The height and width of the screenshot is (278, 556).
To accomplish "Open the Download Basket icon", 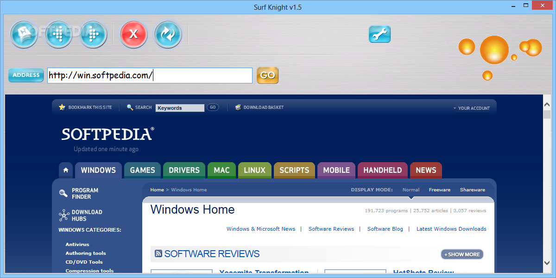I will click(238, 107).
